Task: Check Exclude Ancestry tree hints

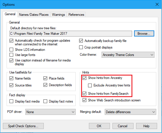Action: coord(90,85)
